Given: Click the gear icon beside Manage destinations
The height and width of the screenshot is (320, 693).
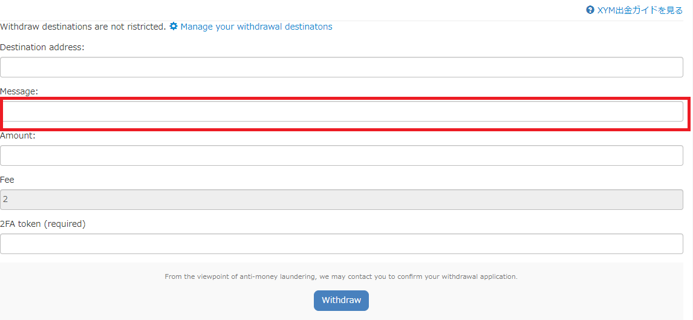Looking at the screenshot, I should (174, 26).
